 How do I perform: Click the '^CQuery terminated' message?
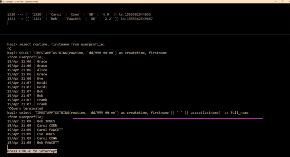tap(25, 108)
